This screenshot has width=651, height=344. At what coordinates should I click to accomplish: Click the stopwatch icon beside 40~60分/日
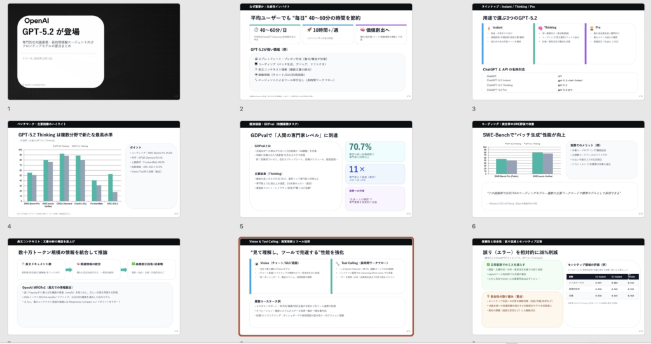pos(256,30)
